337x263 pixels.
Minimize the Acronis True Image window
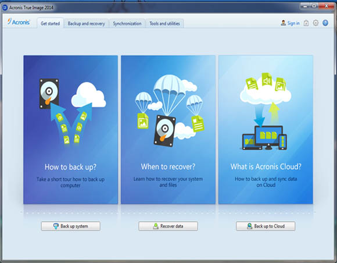click(x=305, y=6)
